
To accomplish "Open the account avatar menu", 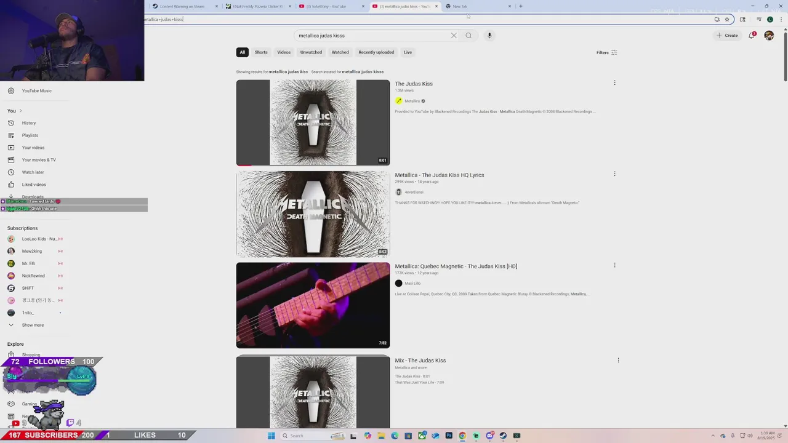I will [769, 36].
